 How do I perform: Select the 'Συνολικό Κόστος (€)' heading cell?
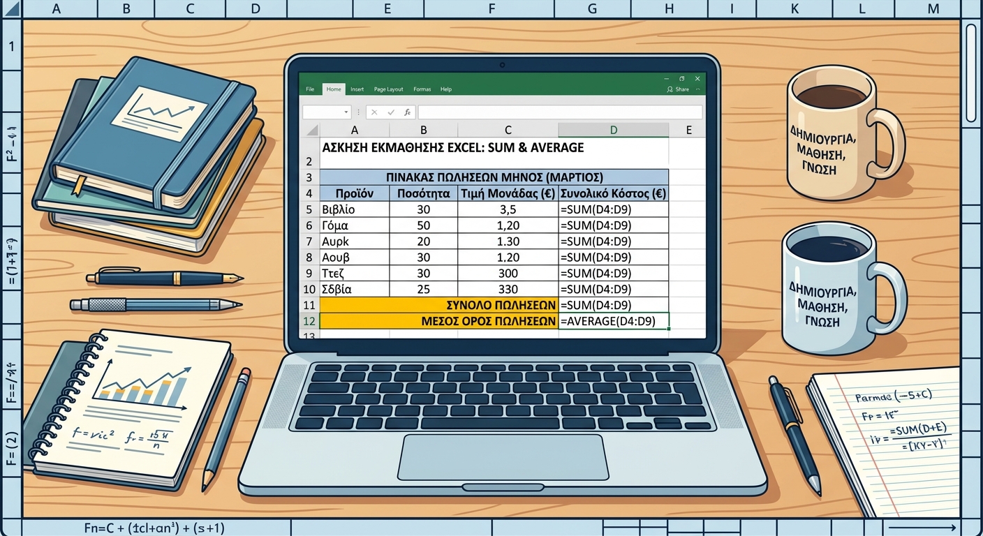[x=614, y=193]
